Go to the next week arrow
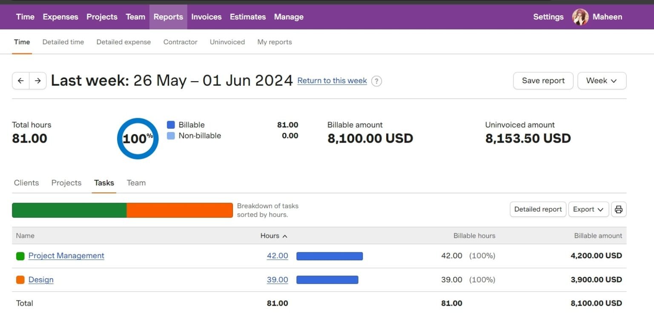The height and width of the screenshot is (327, 654). [x=38, y=81]
